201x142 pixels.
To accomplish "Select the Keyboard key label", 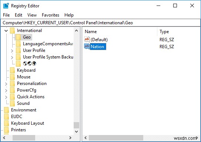I will (26, 70).
